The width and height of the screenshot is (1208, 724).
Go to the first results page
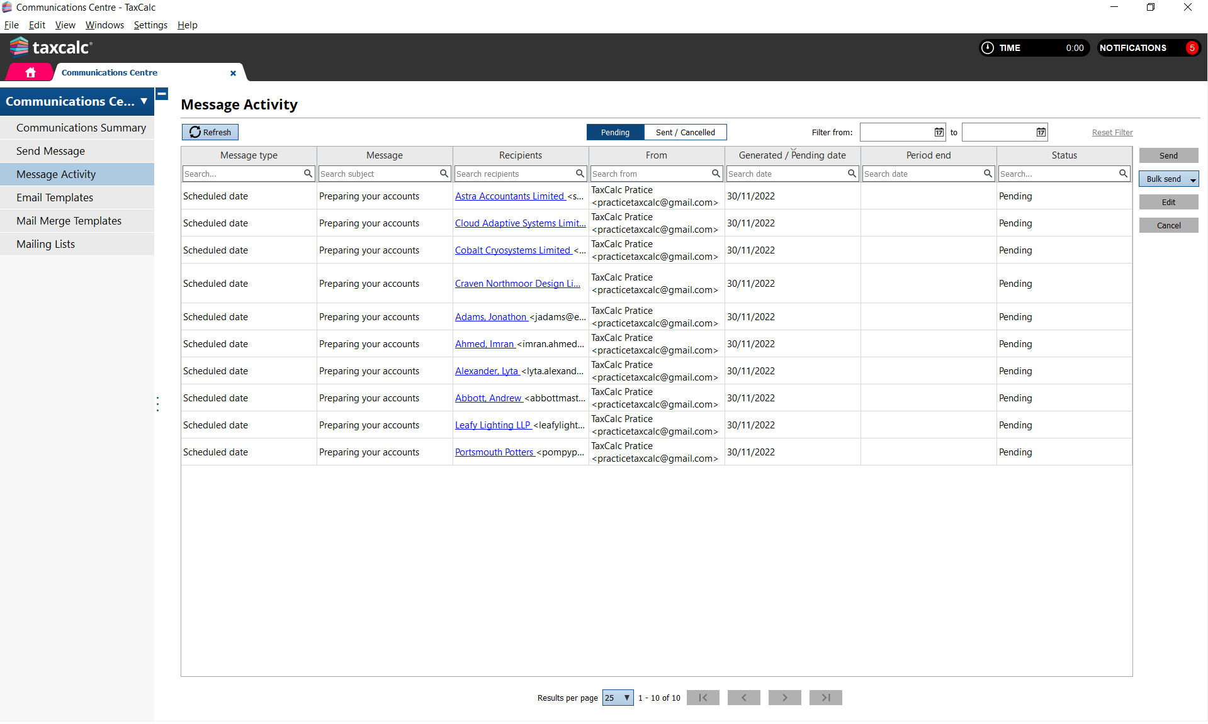[703, 698]
